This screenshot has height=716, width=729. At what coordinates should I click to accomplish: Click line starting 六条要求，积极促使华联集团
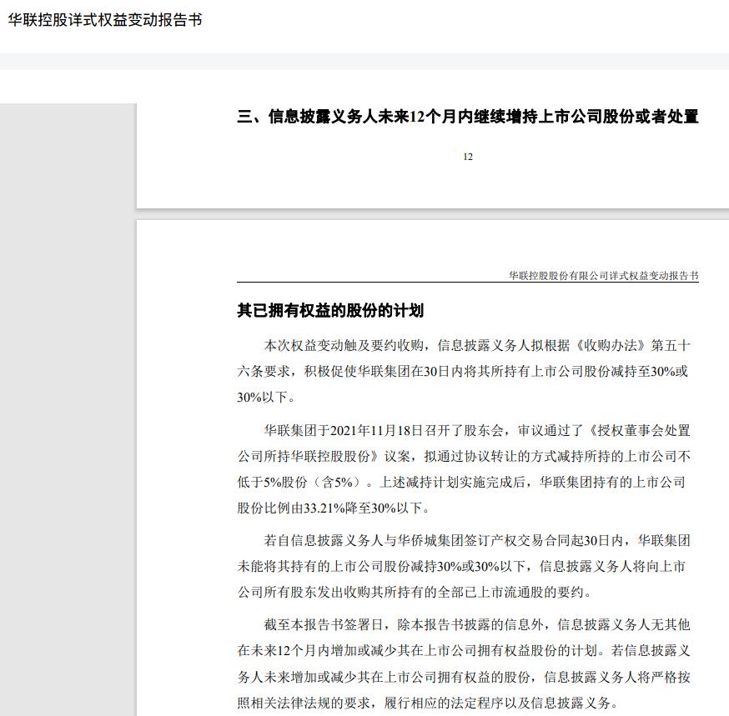tap(462, 371)
